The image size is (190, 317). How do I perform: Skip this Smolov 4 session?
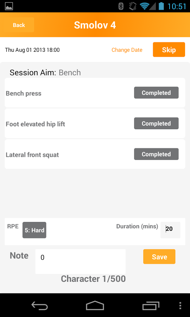coord(169,50)
